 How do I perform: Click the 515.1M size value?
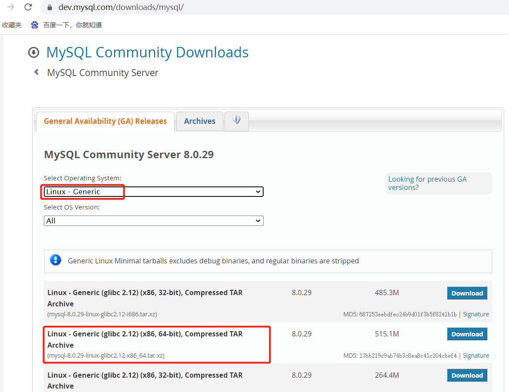(387, 334)
